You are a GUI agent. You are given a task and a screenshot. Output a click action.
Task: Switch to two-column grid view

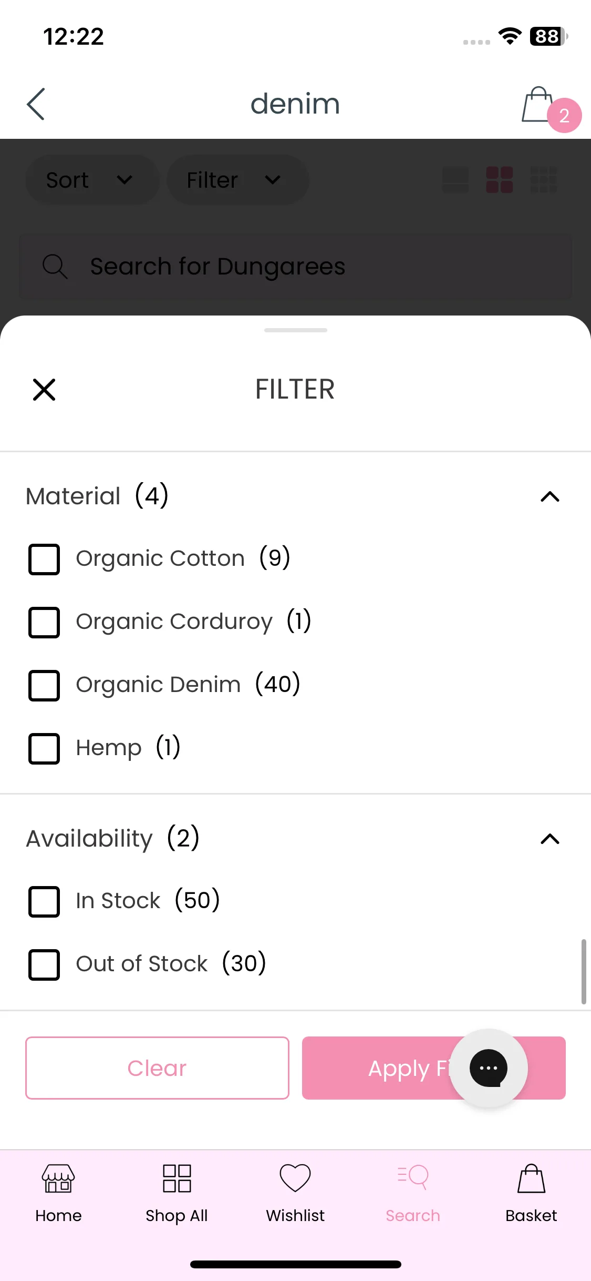point(499,180)
